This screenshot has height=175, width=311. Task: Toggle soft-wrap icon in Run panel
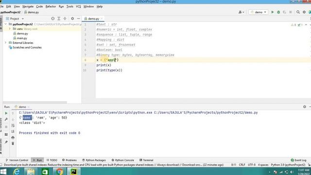click(13, 125)
